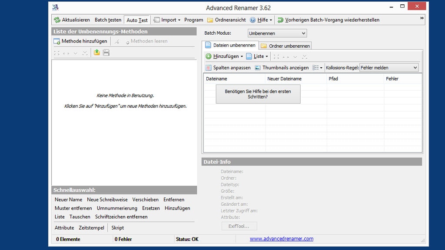This screenshot has width=445, height=250.
Task: Click the green undo arrow for Vorherigen Batch-Vorgang
Action: click(280, 20)
